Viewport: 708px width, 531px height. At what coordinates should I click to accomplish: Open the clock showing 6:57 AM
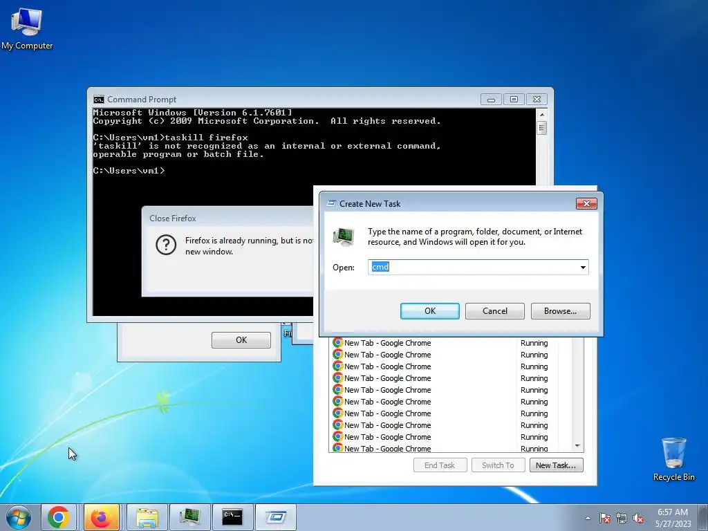coord(673,518)
